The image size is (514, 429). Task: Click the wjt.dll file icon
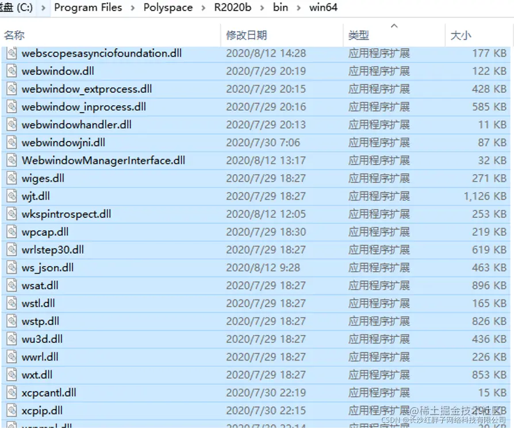point(12,196)
